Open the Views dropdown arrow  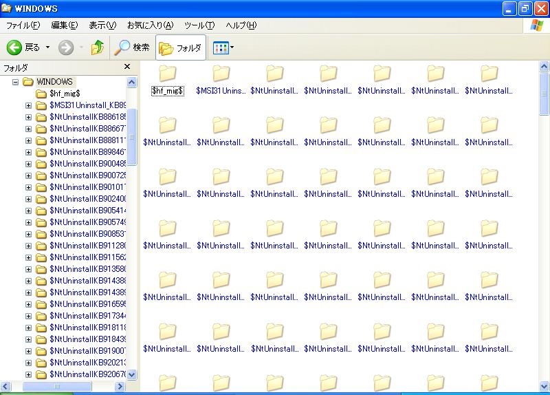[x=232, y=47]
